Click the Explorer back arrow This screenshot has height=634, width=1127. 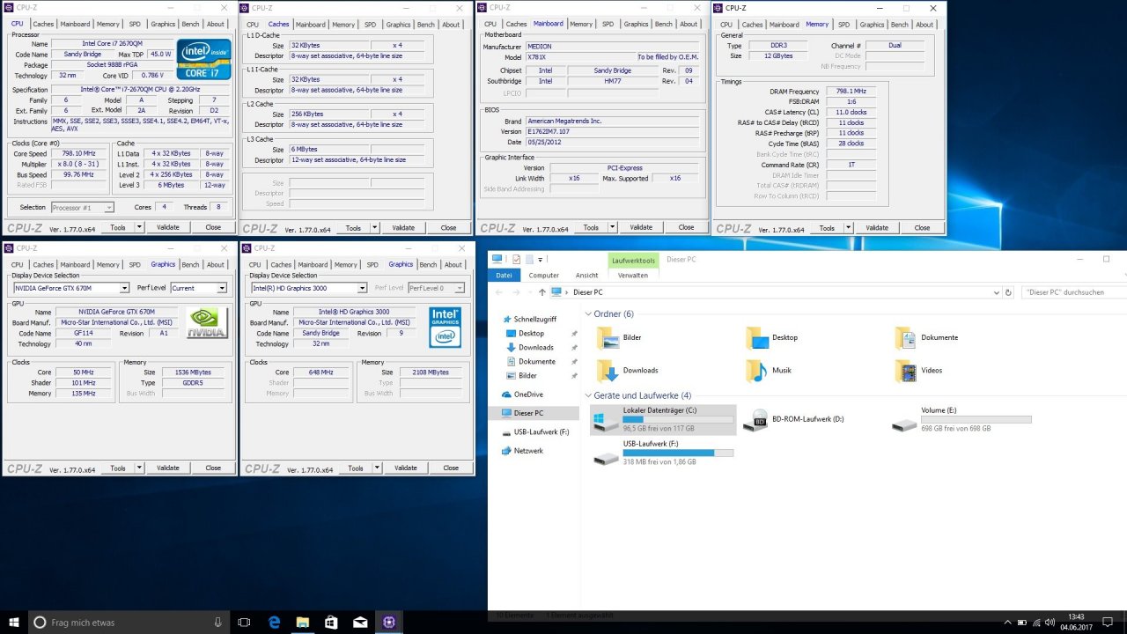(x=500, y=292)
